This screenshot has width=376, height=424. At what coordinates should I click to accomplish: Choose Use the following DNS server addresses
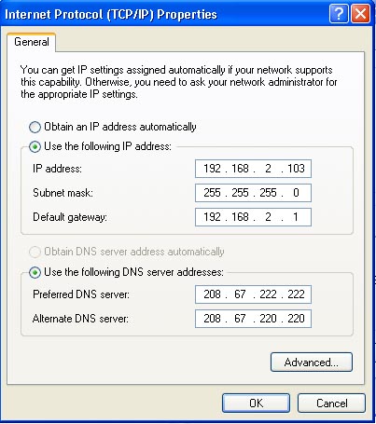click(35, 272)
